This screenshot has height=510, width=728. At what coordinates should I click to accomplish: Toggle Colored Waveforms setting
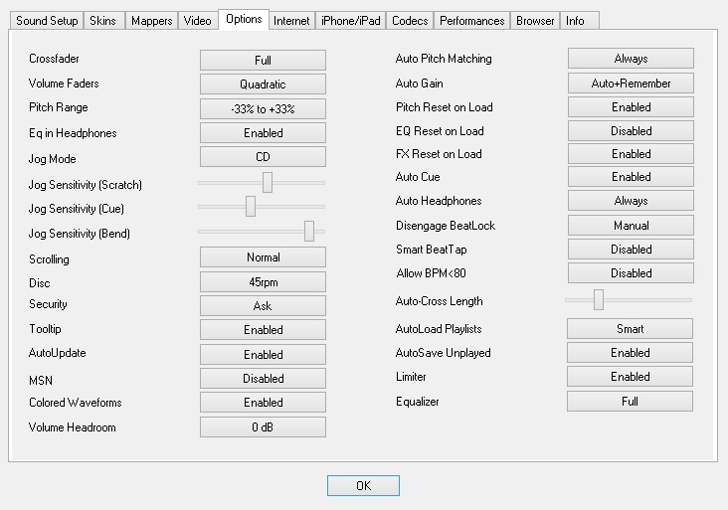pyautogui.click(x=263, y=403)
